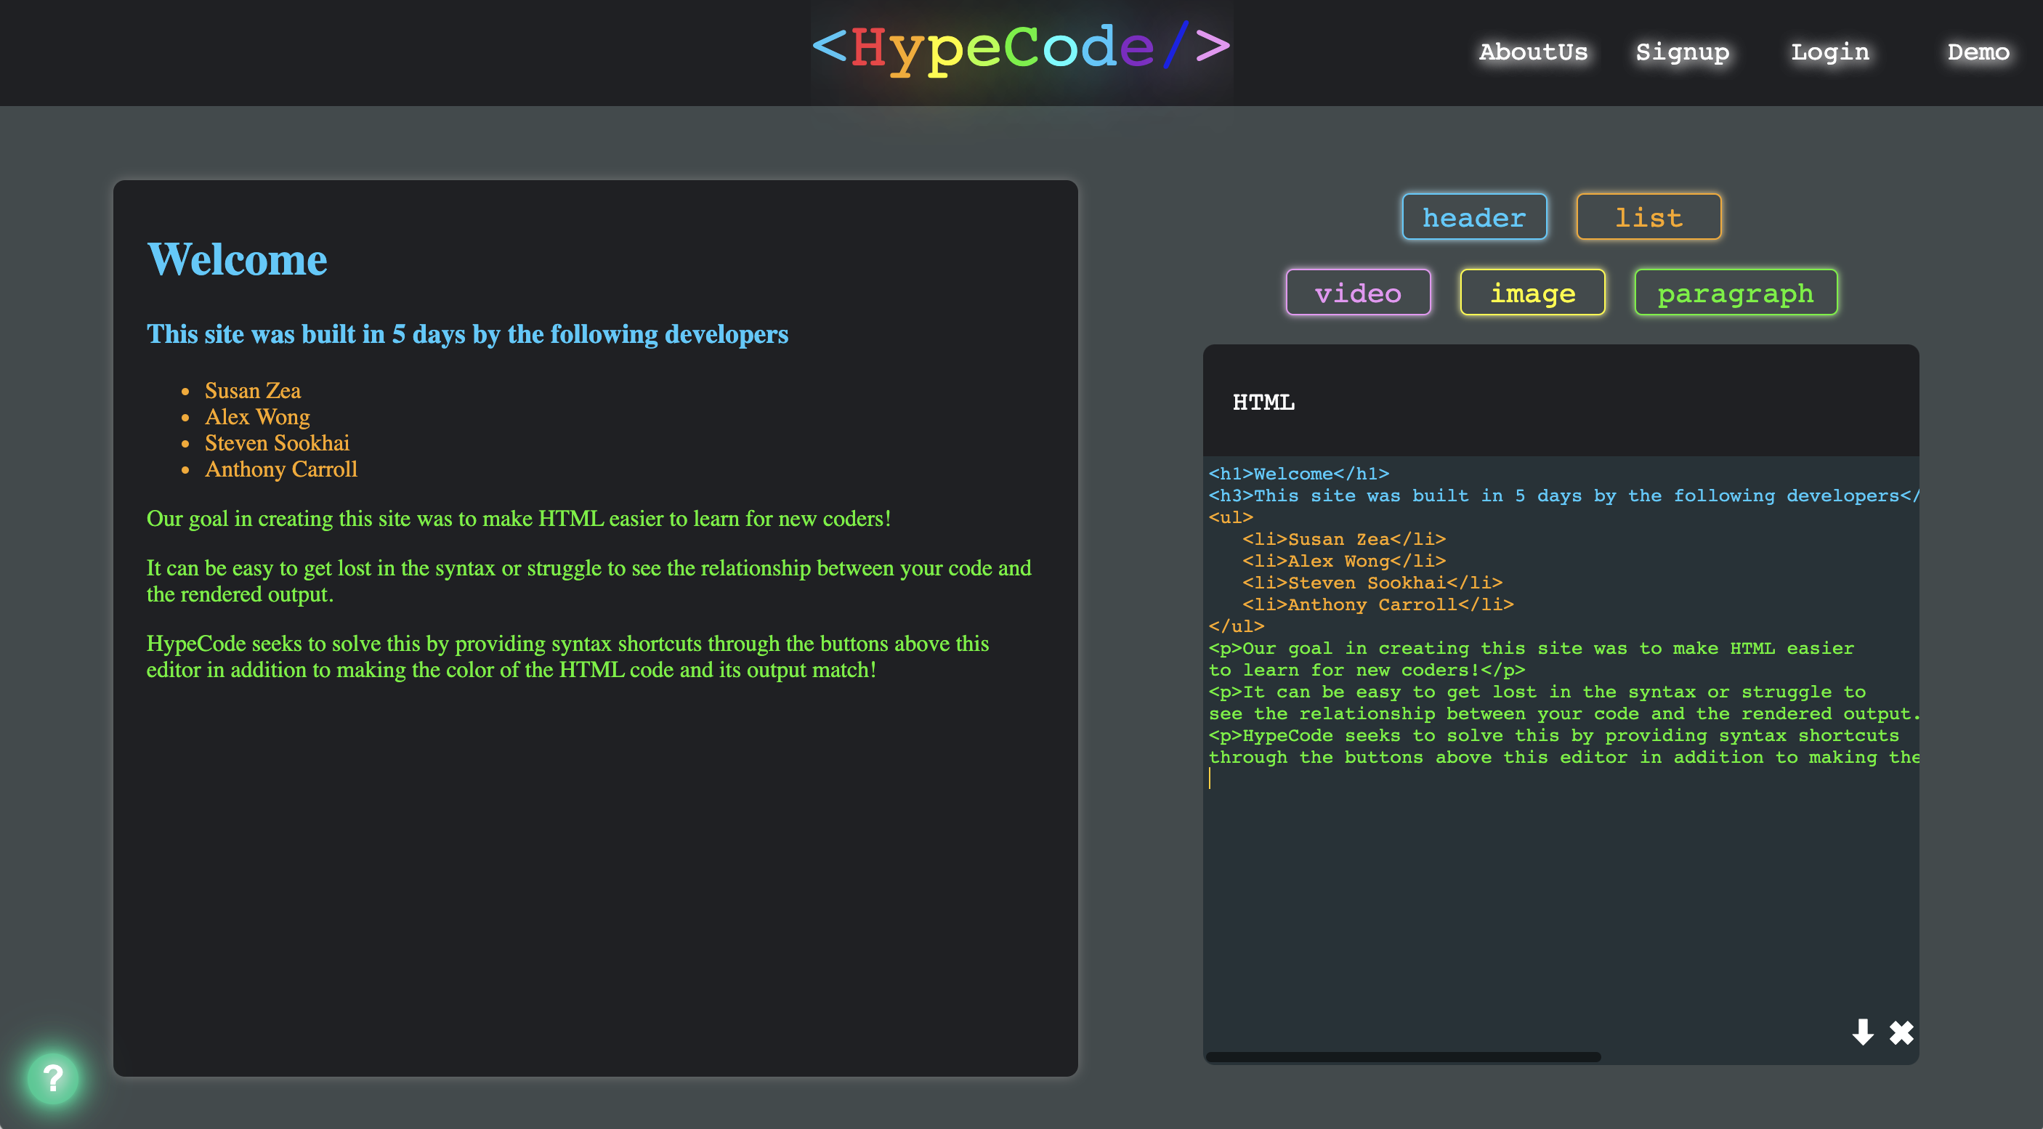Click the '<li>Anthony Carroll</li>' code line
This screenshot has width=2043, height=1129.
point(1377,604)
